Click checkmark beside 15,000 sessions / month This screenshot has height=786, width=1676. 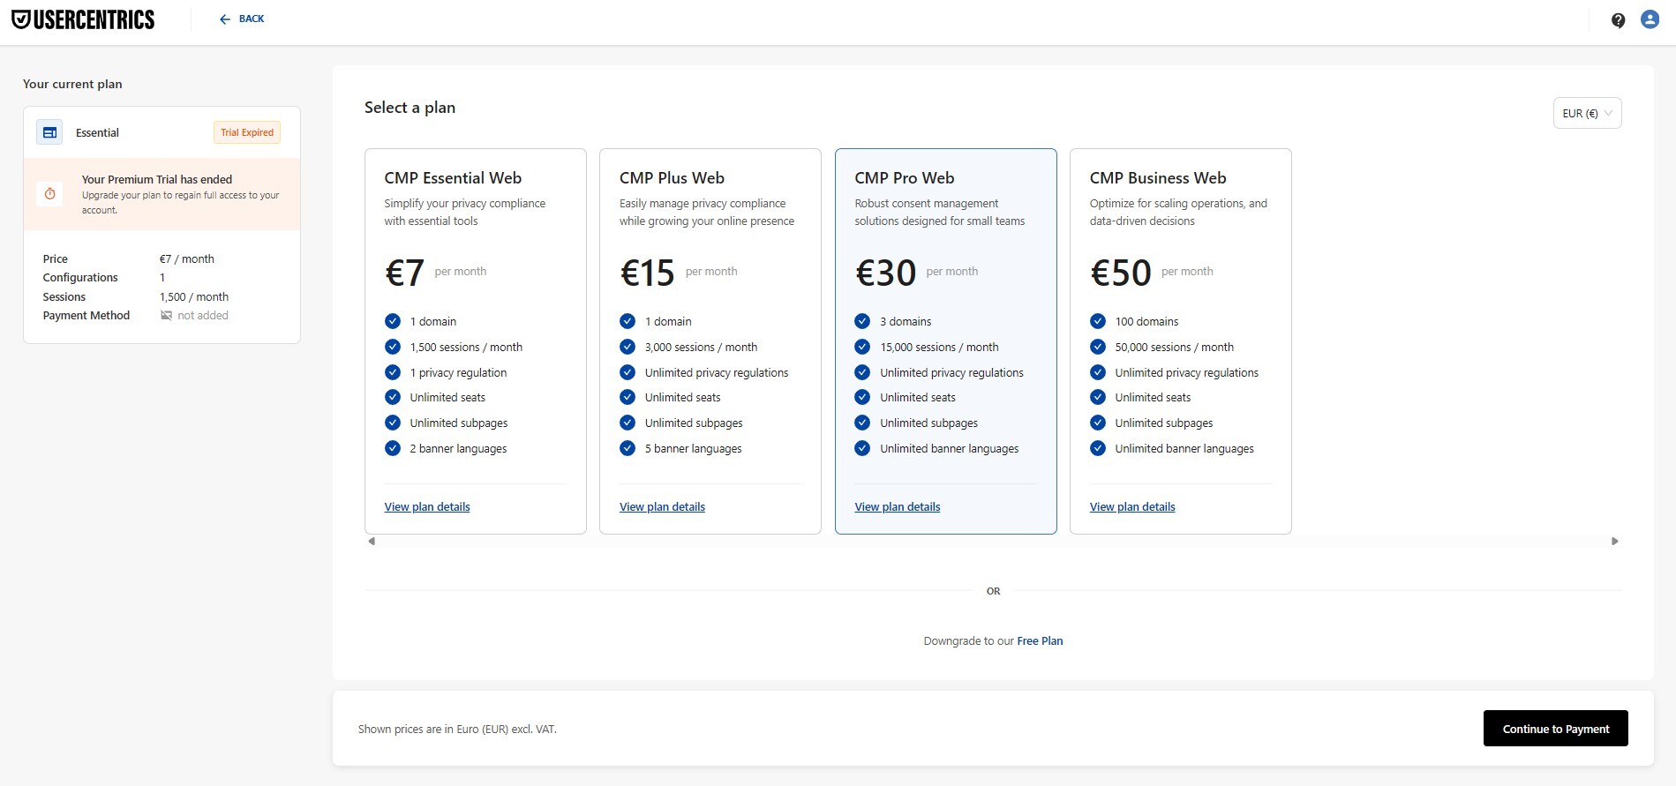(x=862, y=347)
